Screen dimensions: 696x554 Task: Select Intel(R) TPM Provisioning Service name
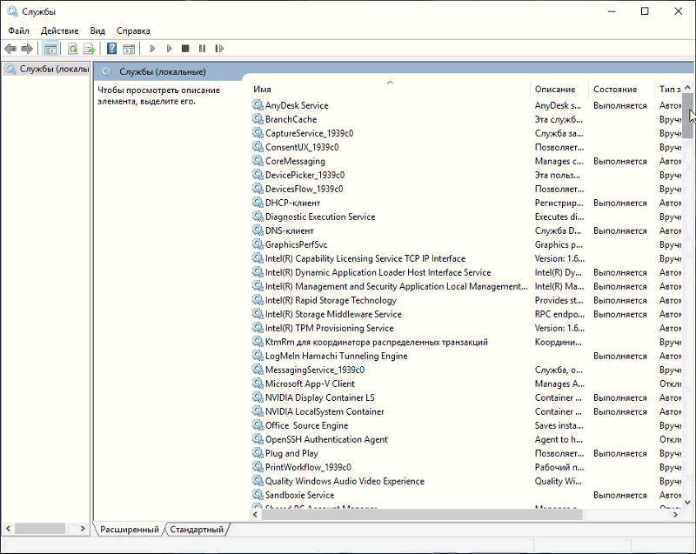click(x=330, y=328)
